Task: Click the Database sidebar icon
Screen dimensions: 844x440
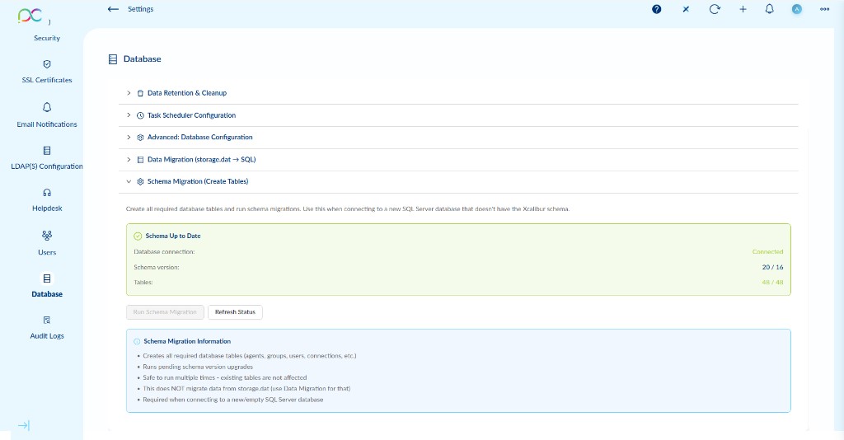Action: tap(47, 279)
